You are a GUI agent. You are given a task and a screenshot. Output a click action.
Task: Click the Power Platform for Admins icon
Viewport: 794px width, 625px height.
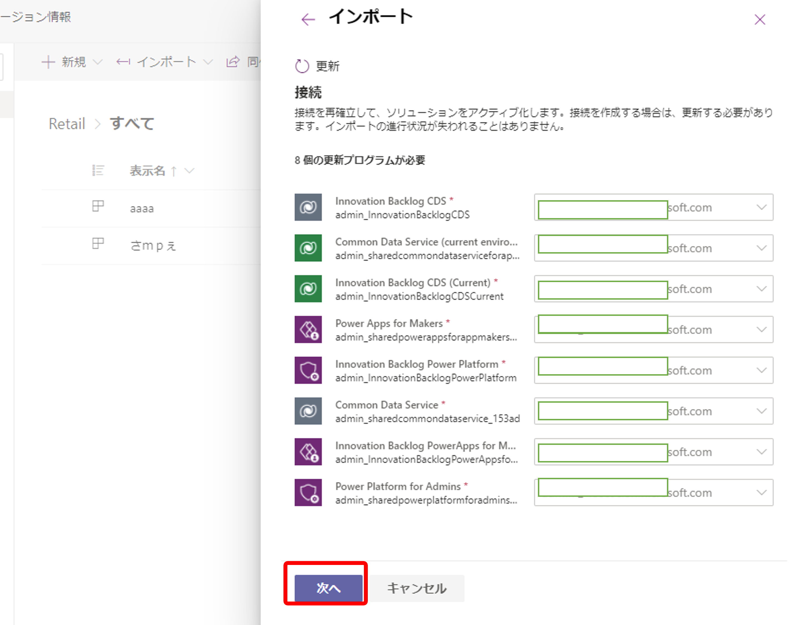[x=308, y=492]
